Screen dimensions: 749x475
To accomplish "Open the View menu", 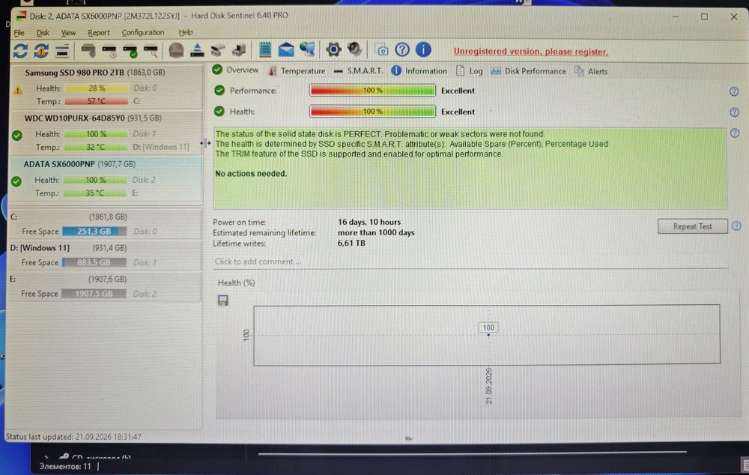I will (x=68, y=32).
